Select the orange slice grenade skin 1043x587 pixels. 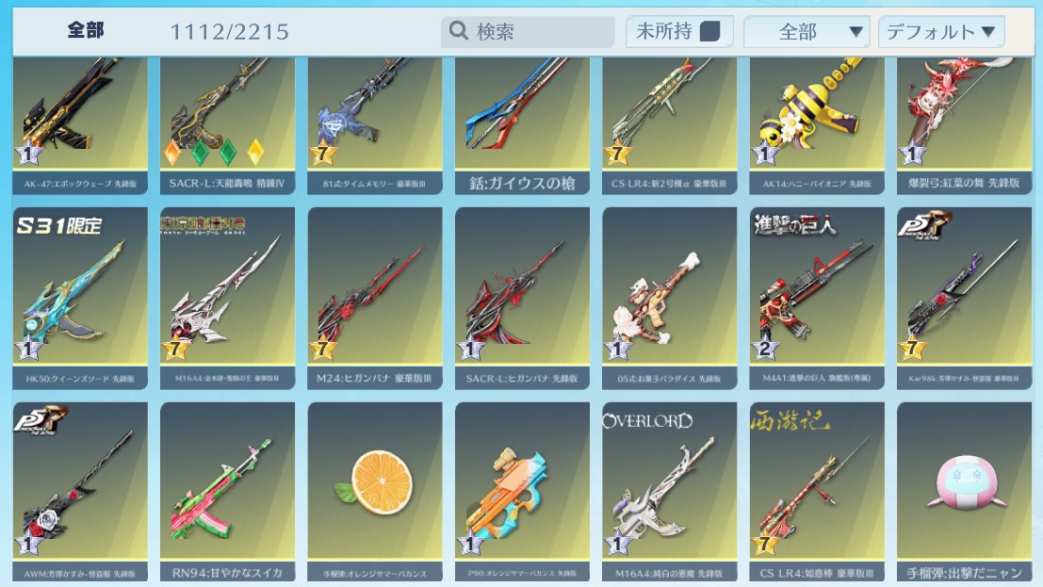coord(374,491)
